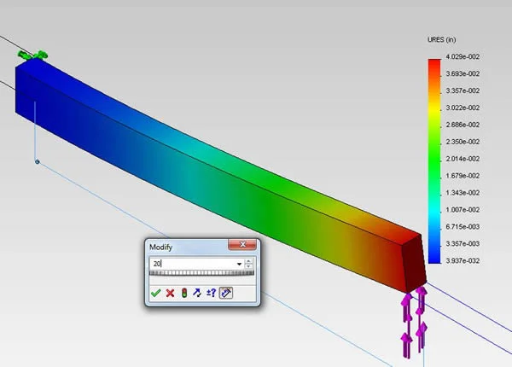Increase the value with the spinner up arrow
Screen dimensions: 512x367
[248, 261]
